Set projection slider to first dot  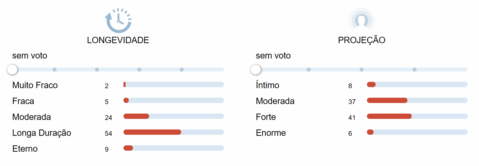tap(309, 70)
